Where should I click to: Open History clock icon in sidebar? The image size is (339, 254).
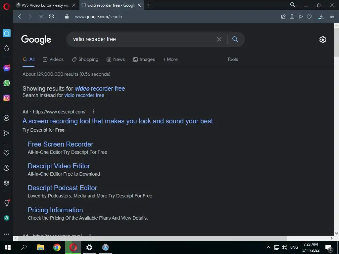tap(7, 168)
